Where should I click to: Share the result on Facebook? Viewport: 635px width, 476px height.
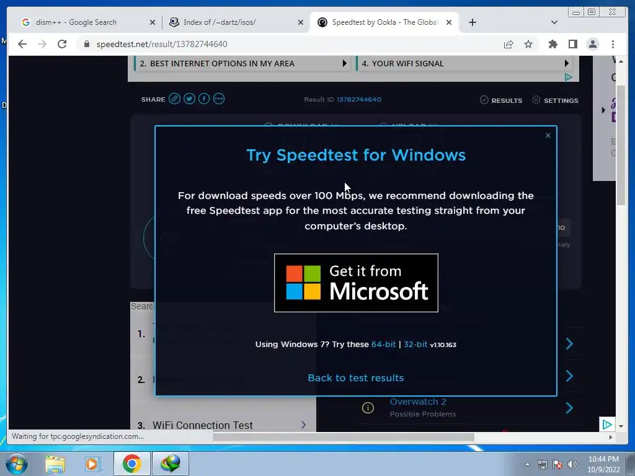(204, 99)
